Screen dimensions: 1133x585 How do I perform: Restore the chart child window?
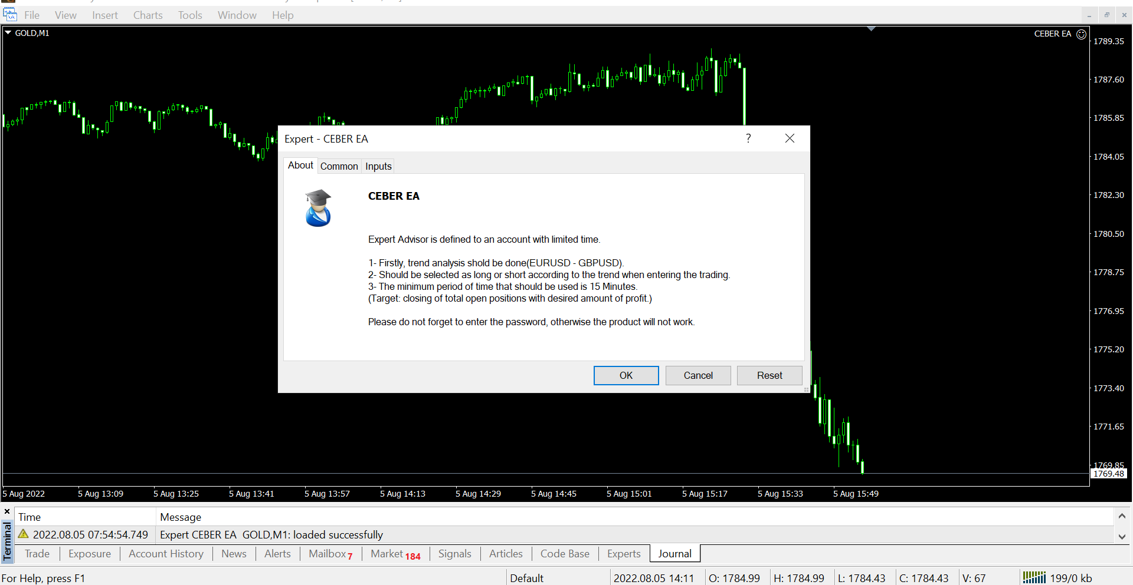point(1107,15)
